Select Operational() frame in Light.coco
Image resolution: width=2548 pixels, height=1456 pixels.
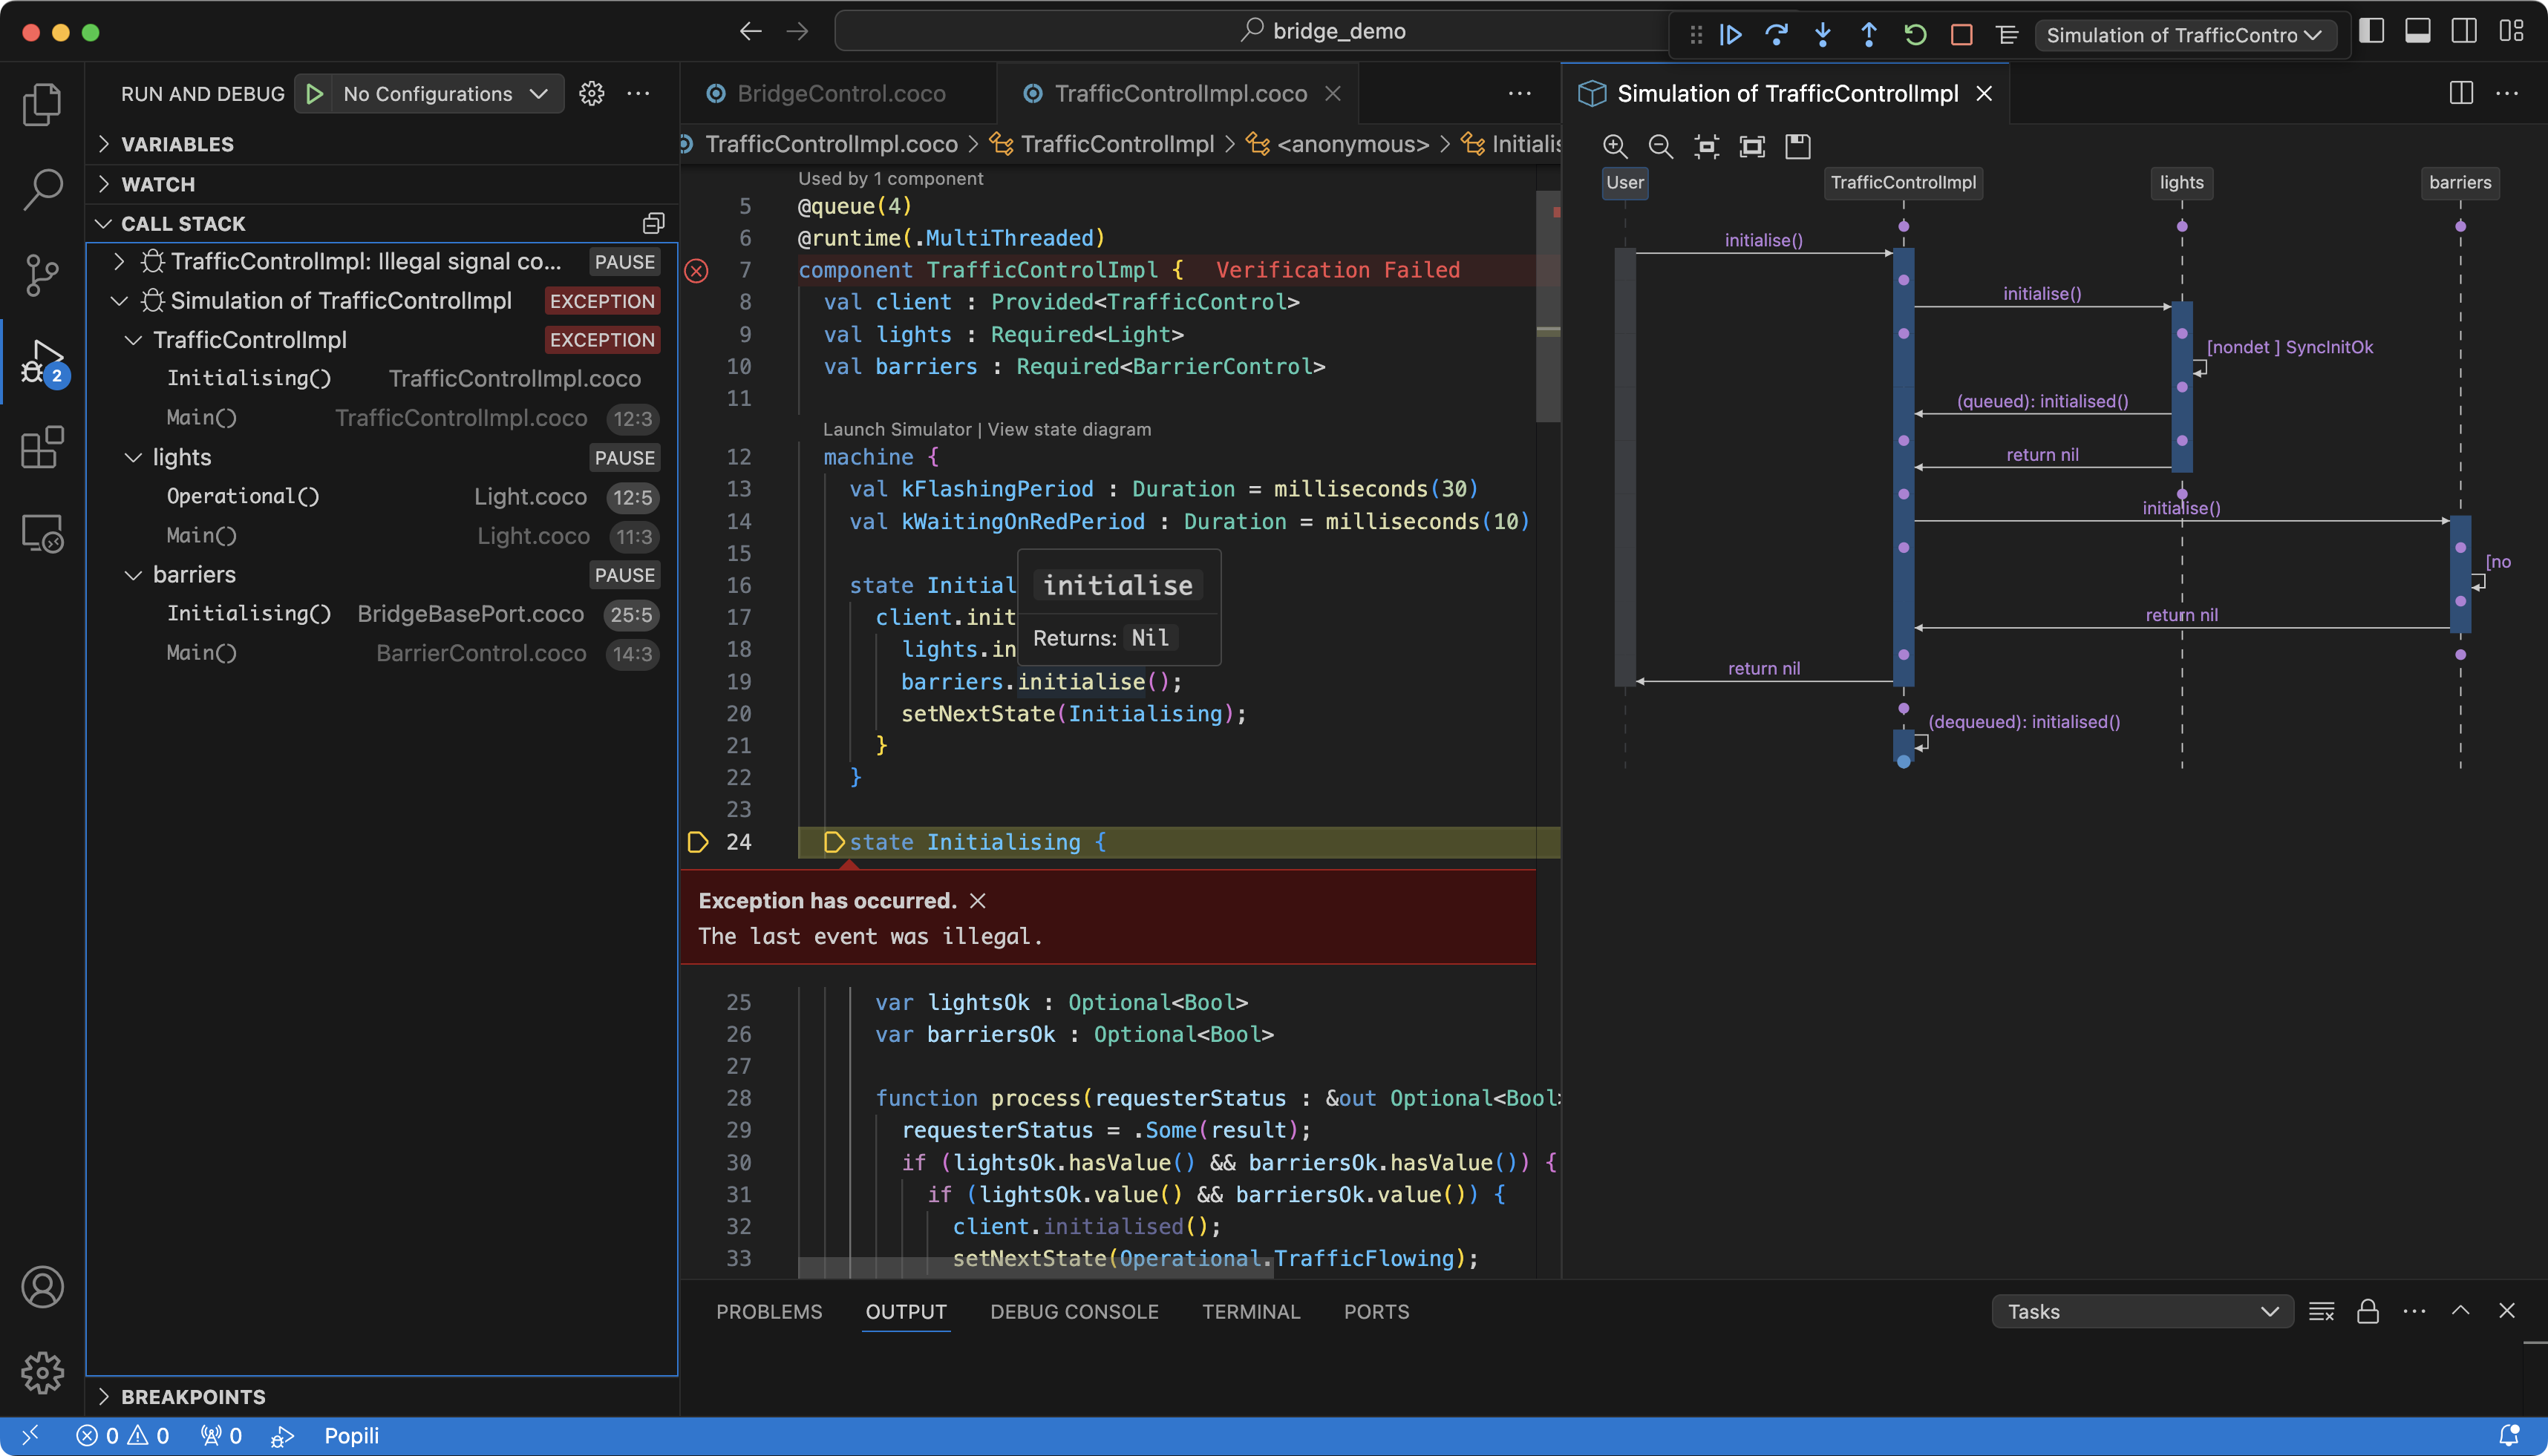click(382, 497)
